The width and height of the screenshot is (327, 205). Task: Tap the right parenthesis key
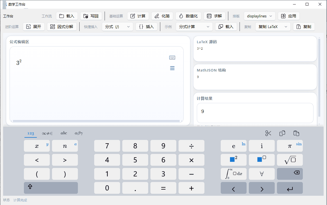(65, 174)
